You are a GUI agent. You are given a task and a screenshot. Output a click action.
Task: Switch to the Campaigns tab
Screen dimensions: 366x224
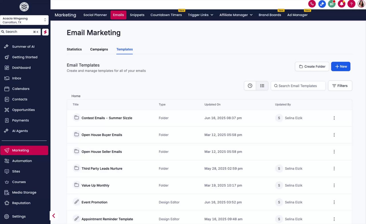point(99,49)
